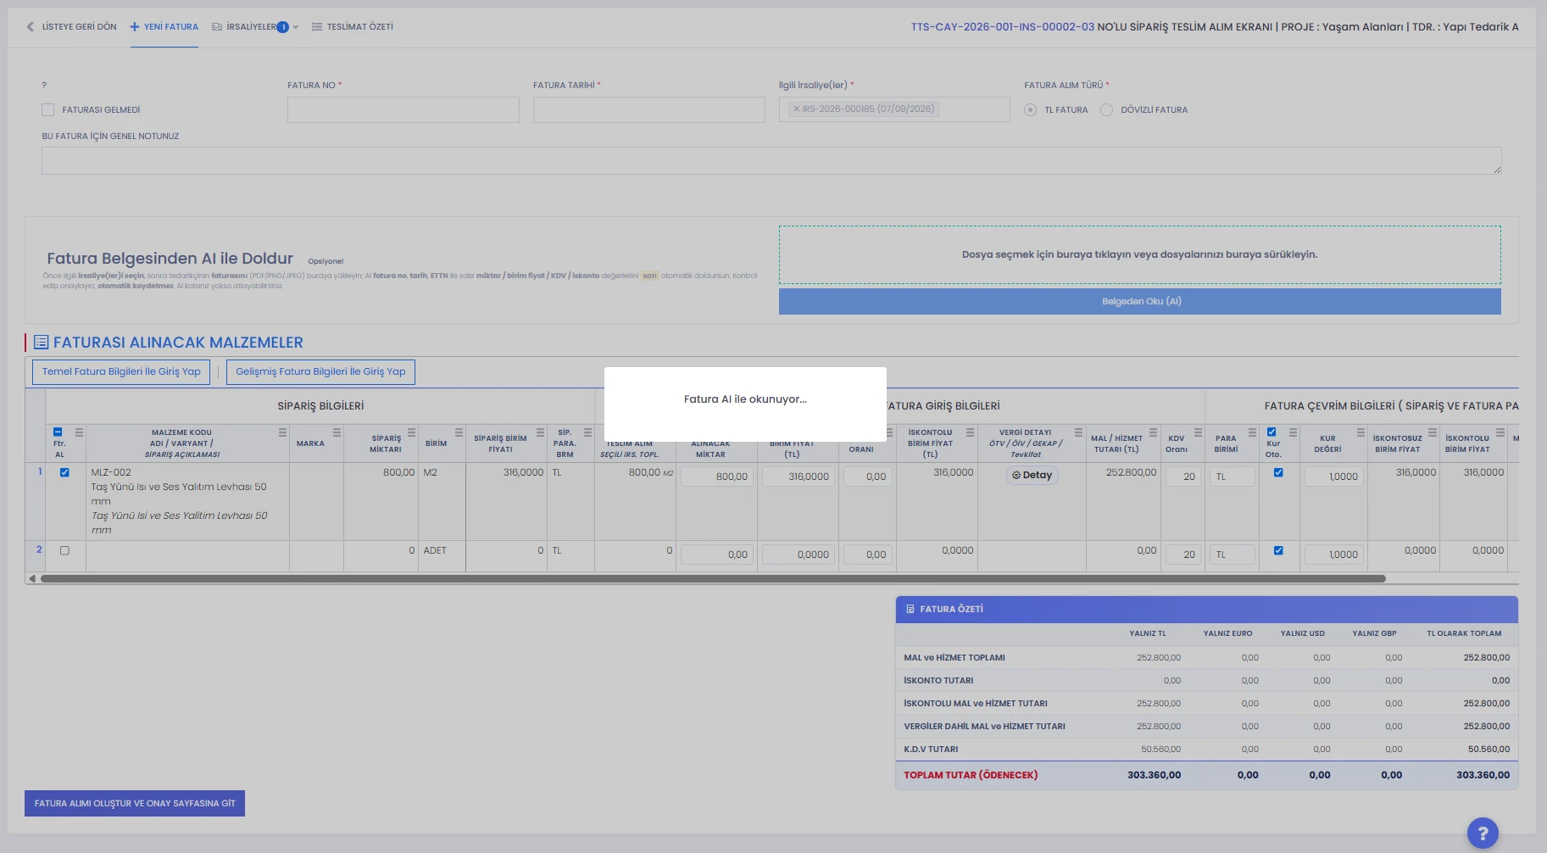Open the Teslimat Özeti tab
The height and width of the screenshot is (853, 1547).
click(353, 27)
